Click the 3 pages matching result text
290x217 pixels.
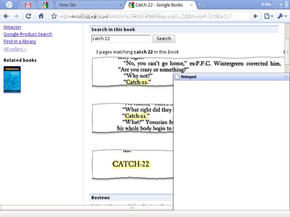click(137, 52)
